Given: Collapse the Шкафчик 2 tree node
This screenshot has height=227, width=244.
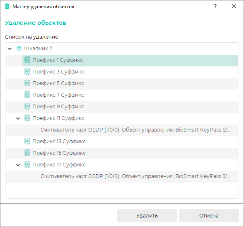Looking at the screenshot, I should (x=10, y=49).
